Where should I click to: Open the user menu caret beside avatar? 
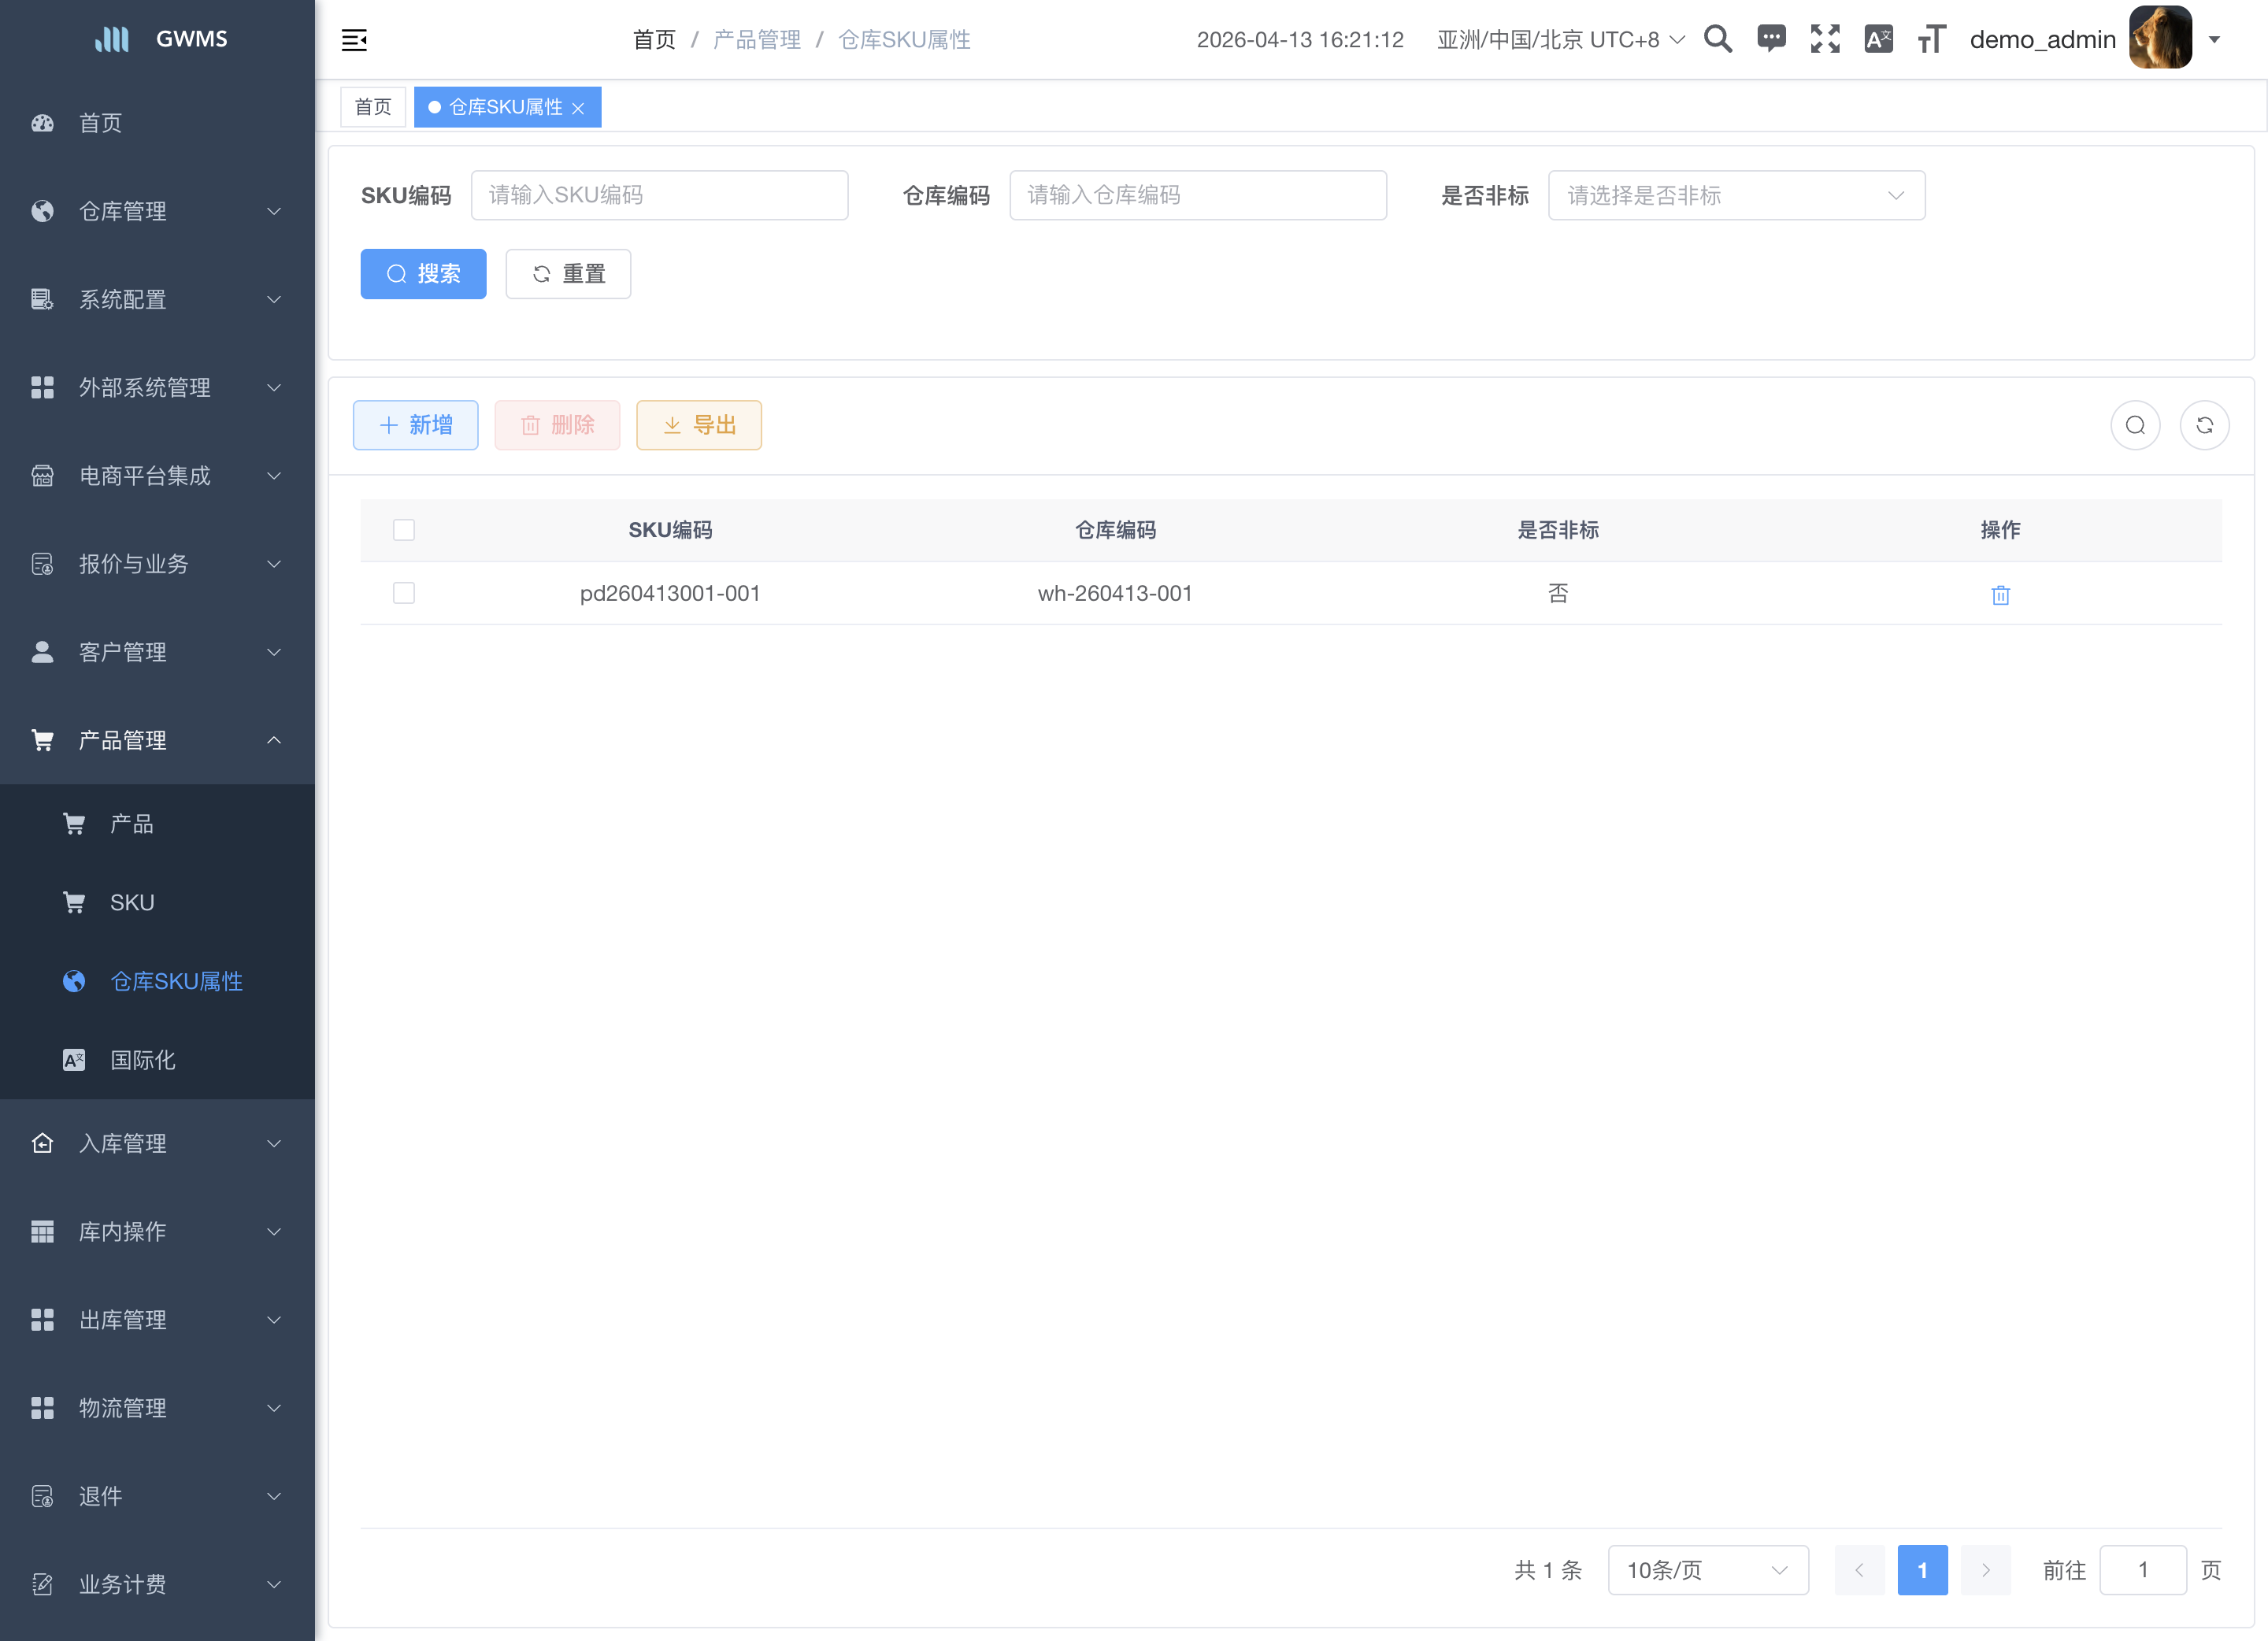point(2214,40)
